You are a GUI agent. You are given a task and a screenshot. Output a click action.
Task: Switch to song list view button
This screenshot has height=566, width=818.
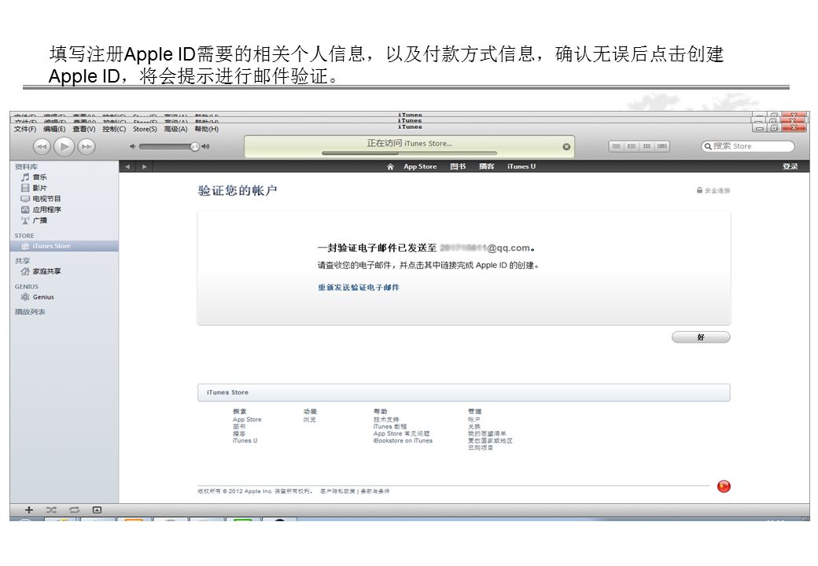point(616,146)
